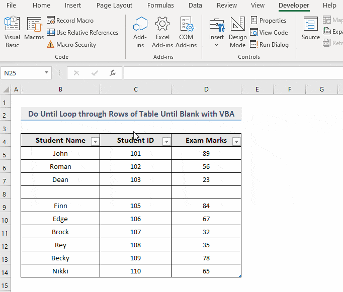Open Student Name filter dropdown
The height and width of the screenshot is (292, 343).
click(95, 142)
